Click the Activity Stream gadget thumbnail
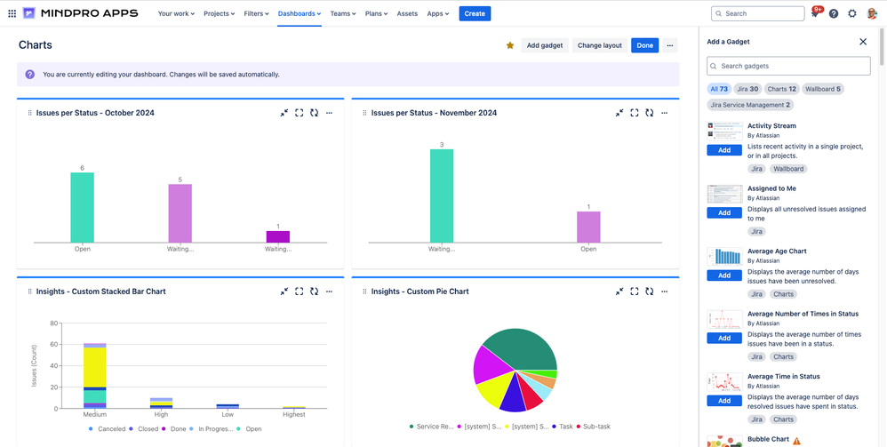This screenshot has height=447, width=887. click(724, 132)
